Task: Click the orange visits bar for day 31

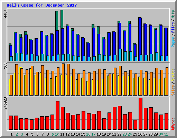Action: click(167, 81)
